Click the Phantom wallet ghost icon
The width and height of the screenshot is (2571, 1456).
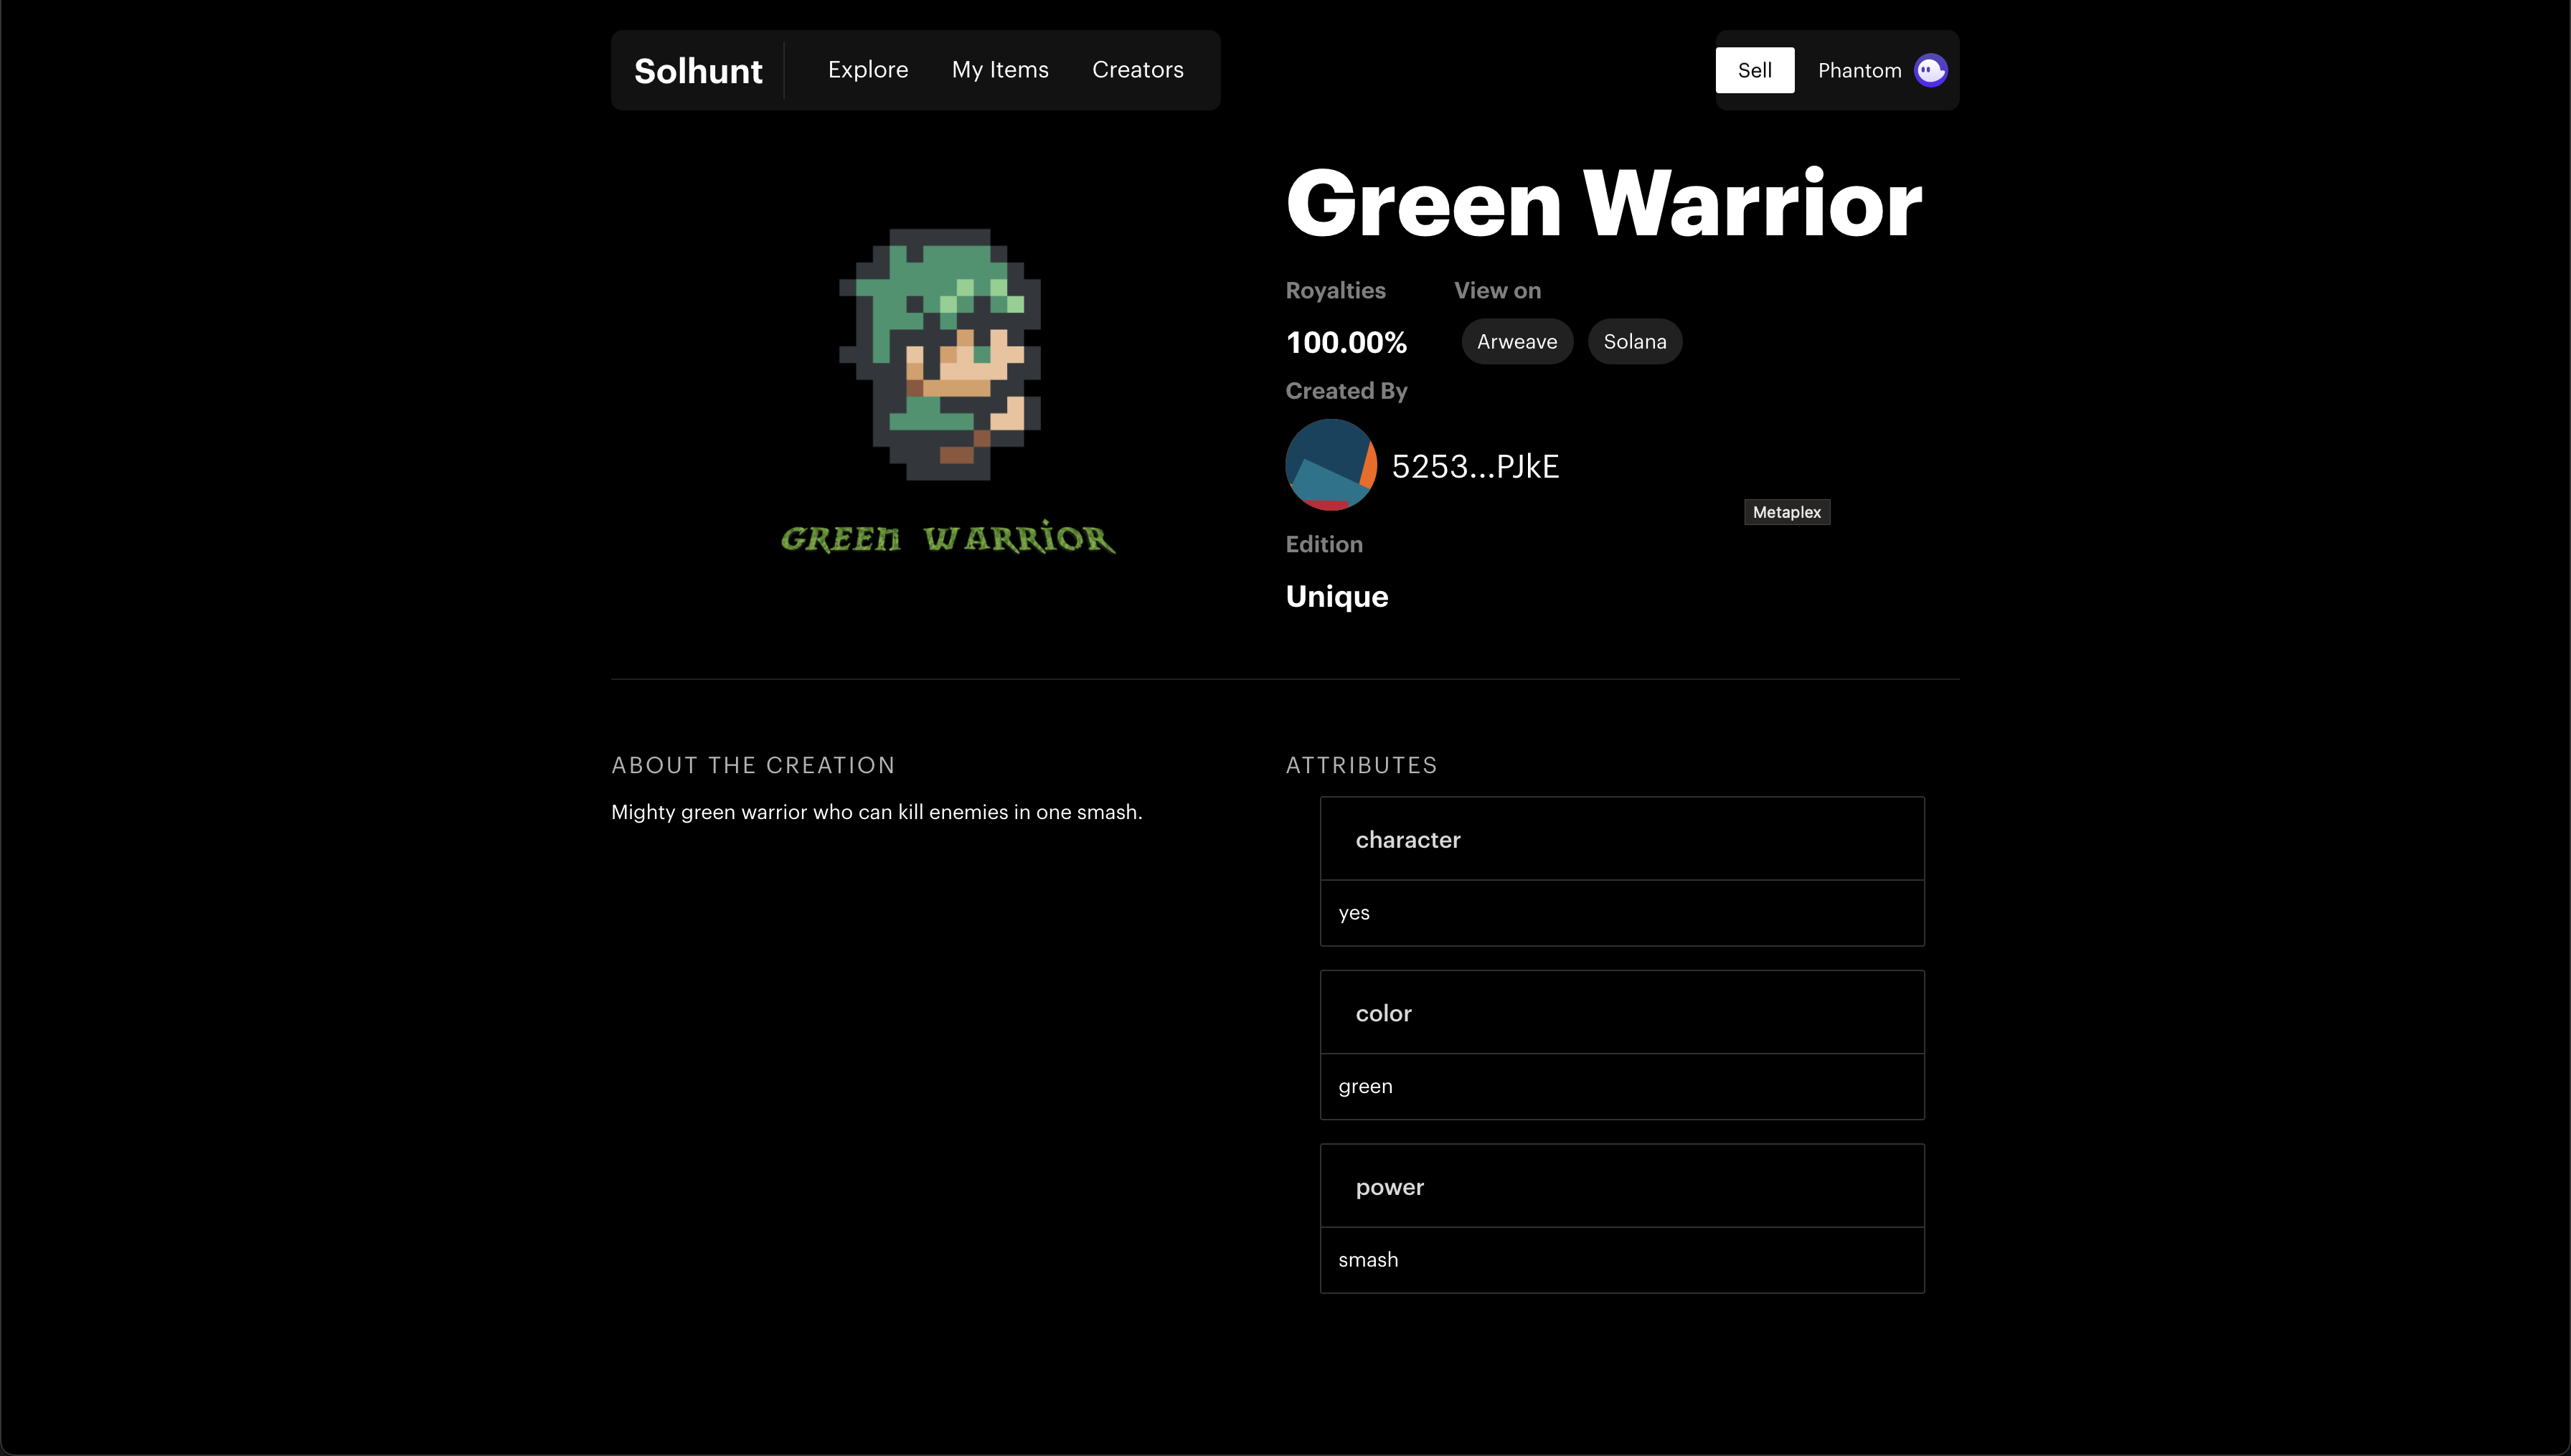coord(1930,70)
